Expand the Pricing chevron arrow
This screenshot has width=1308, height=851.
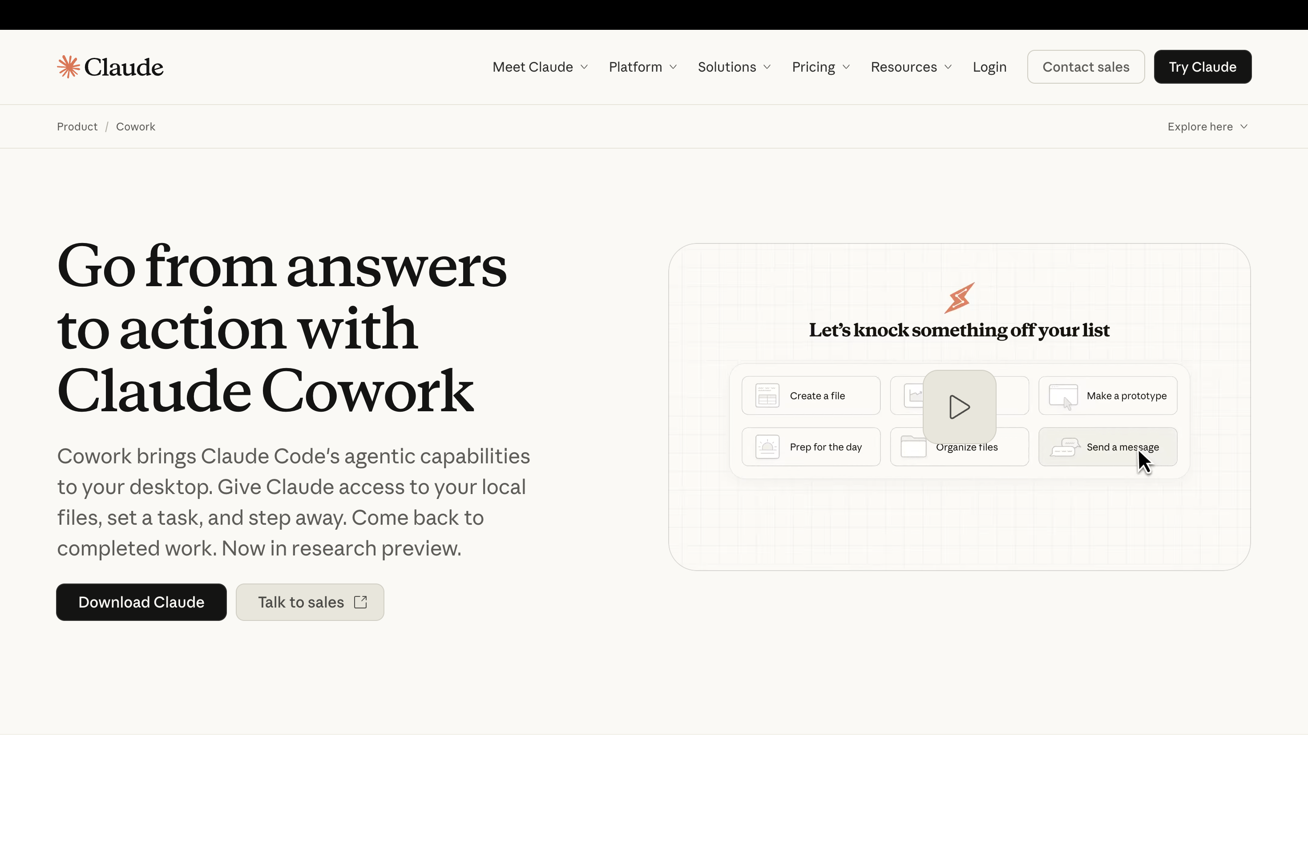coord(846,67)
